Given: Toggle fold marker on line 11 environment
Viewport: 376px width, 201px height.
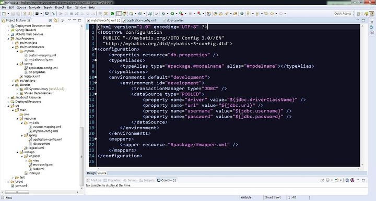Looking at the screenshot, I should point(96,83).
